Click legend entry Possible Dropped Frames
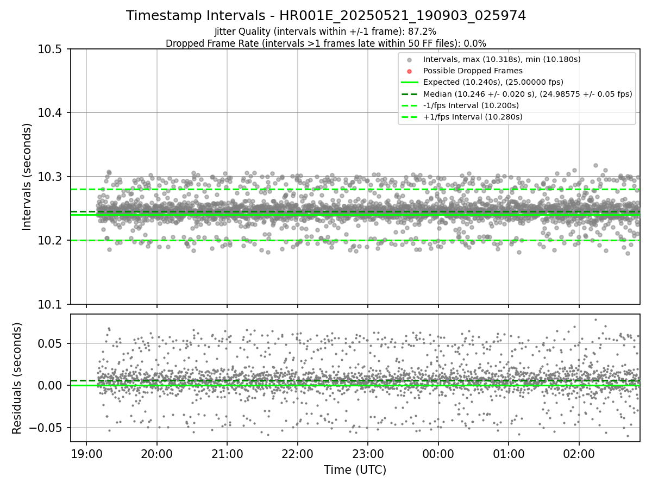The width and height of the screenshot is (652, 489). coord(473,71)
